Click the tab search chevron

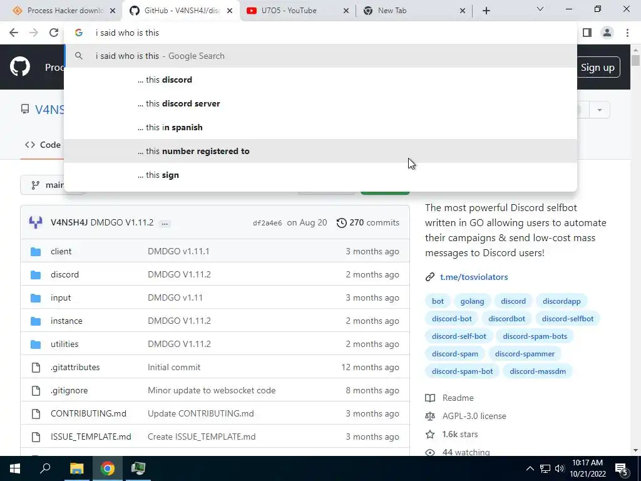coord(540,9)
